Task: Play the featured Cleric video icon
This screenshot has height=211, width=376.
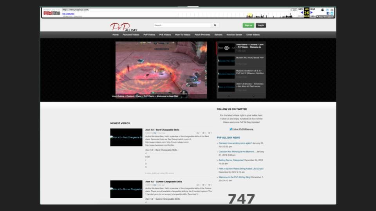Action: 226,48
